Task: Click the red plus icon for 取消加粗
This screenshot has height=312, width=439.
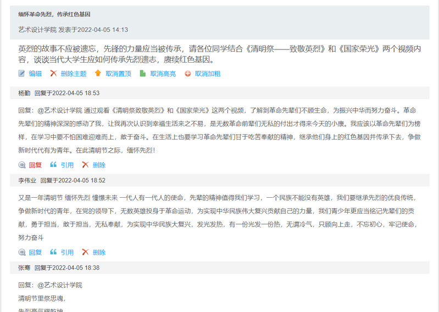Action: 188,74
